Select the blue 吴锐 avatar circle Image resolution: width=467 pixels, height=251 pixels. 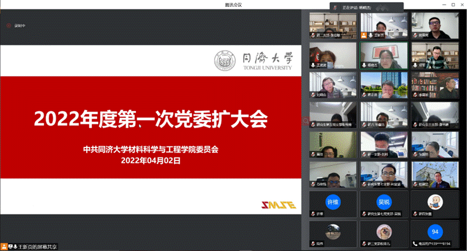point(383,202)
